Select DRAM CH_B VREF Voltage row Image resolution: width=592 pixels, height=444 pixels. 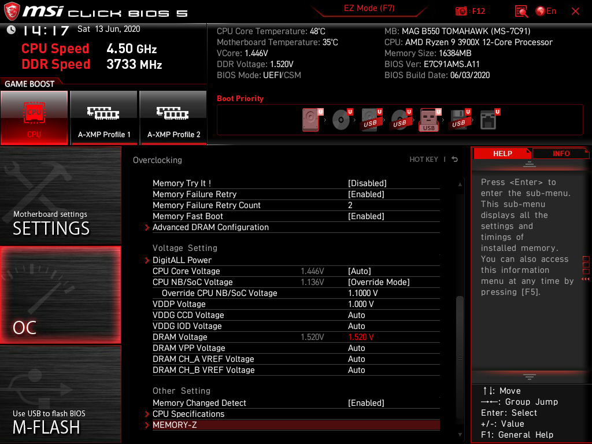[296, 369]
